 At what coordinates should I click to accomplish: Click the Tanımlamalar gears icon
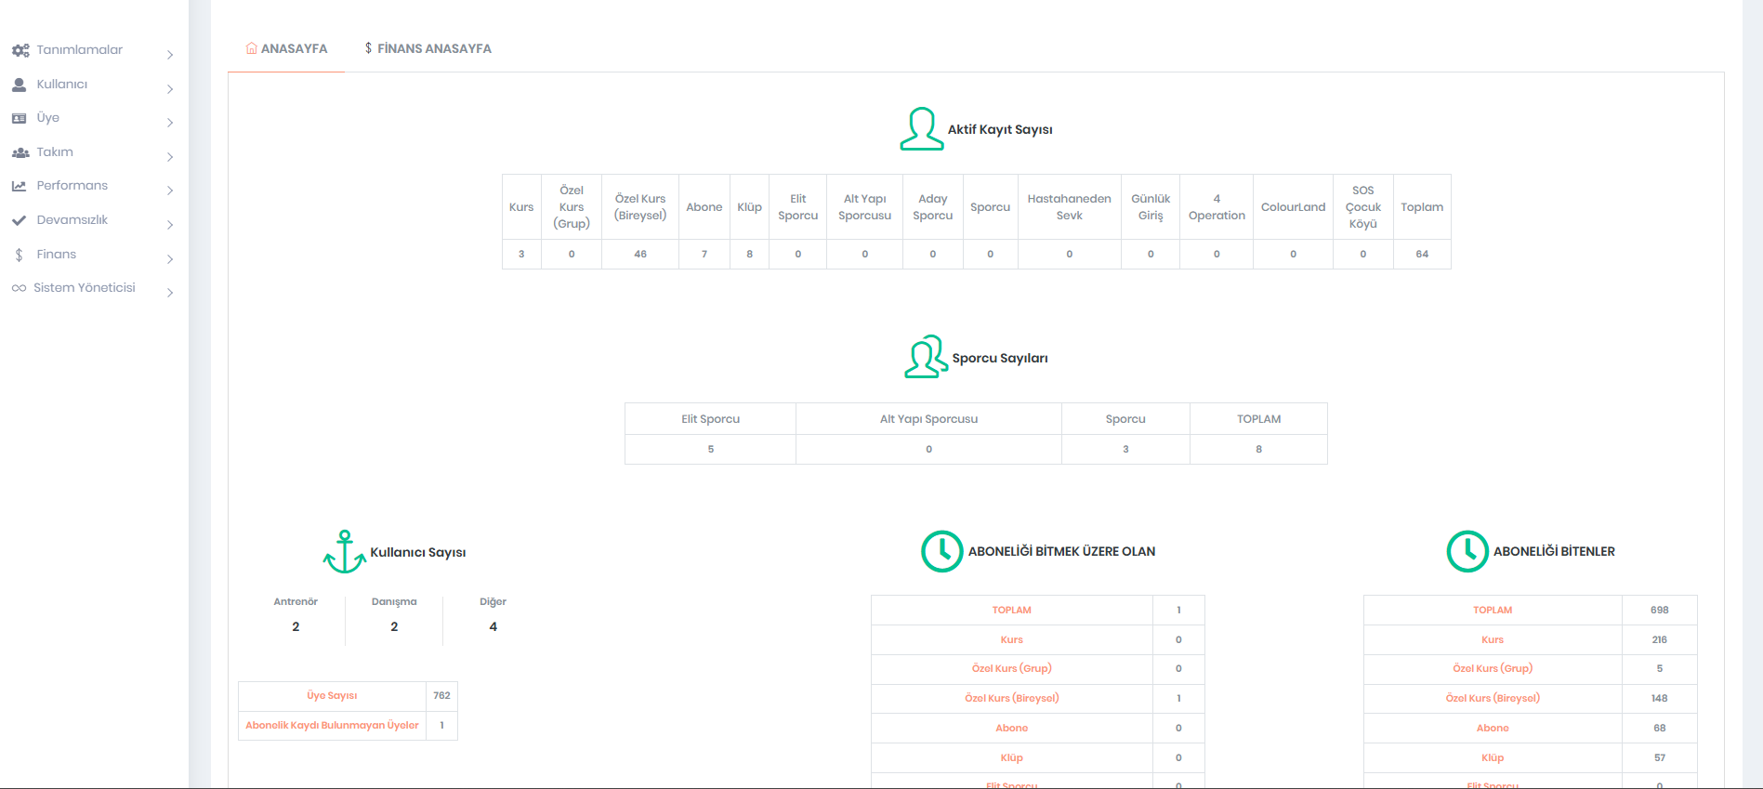[x=20, y=50]
